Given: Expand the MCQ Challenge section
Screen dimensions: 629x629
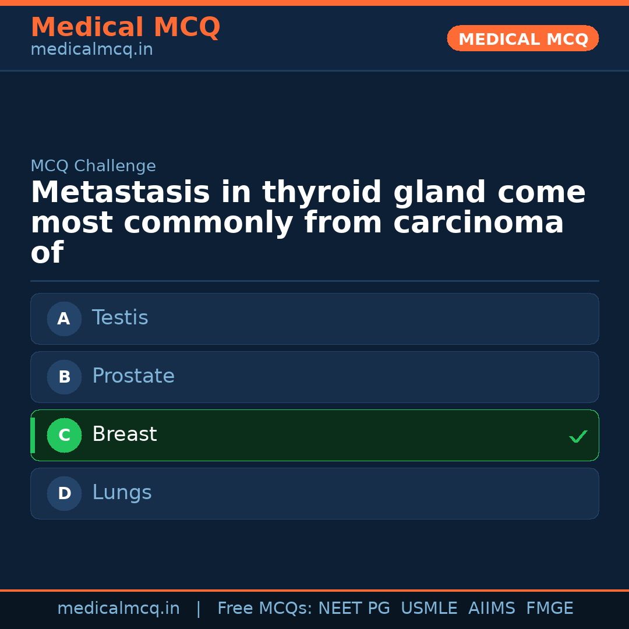Looking at the screenshot, I should tap(93, 166).
